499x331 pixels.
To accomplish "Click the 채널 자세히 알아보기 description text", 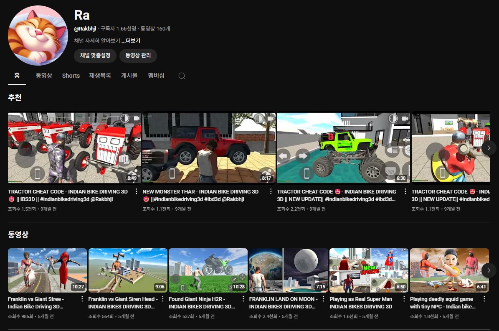I will tap(97, 41).
